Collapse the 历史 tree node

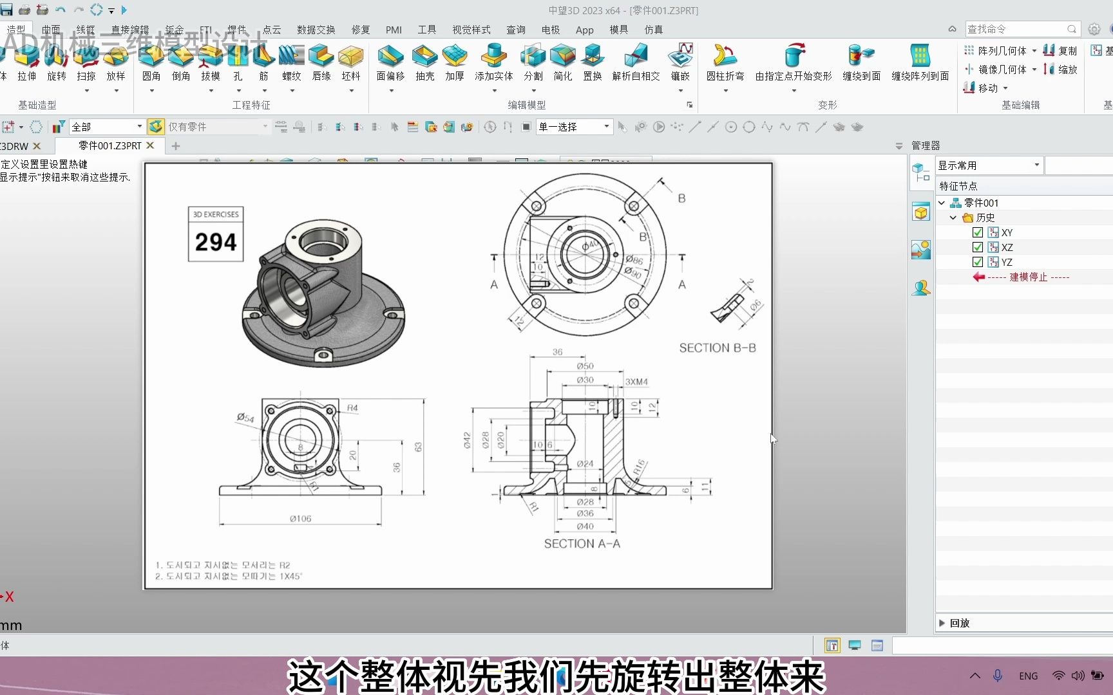pos(953,218)
